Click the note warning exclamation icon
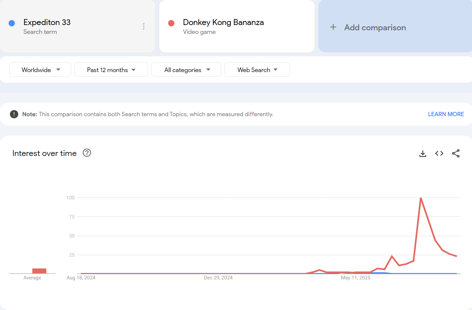472x310 pixels. click(14, 114)
